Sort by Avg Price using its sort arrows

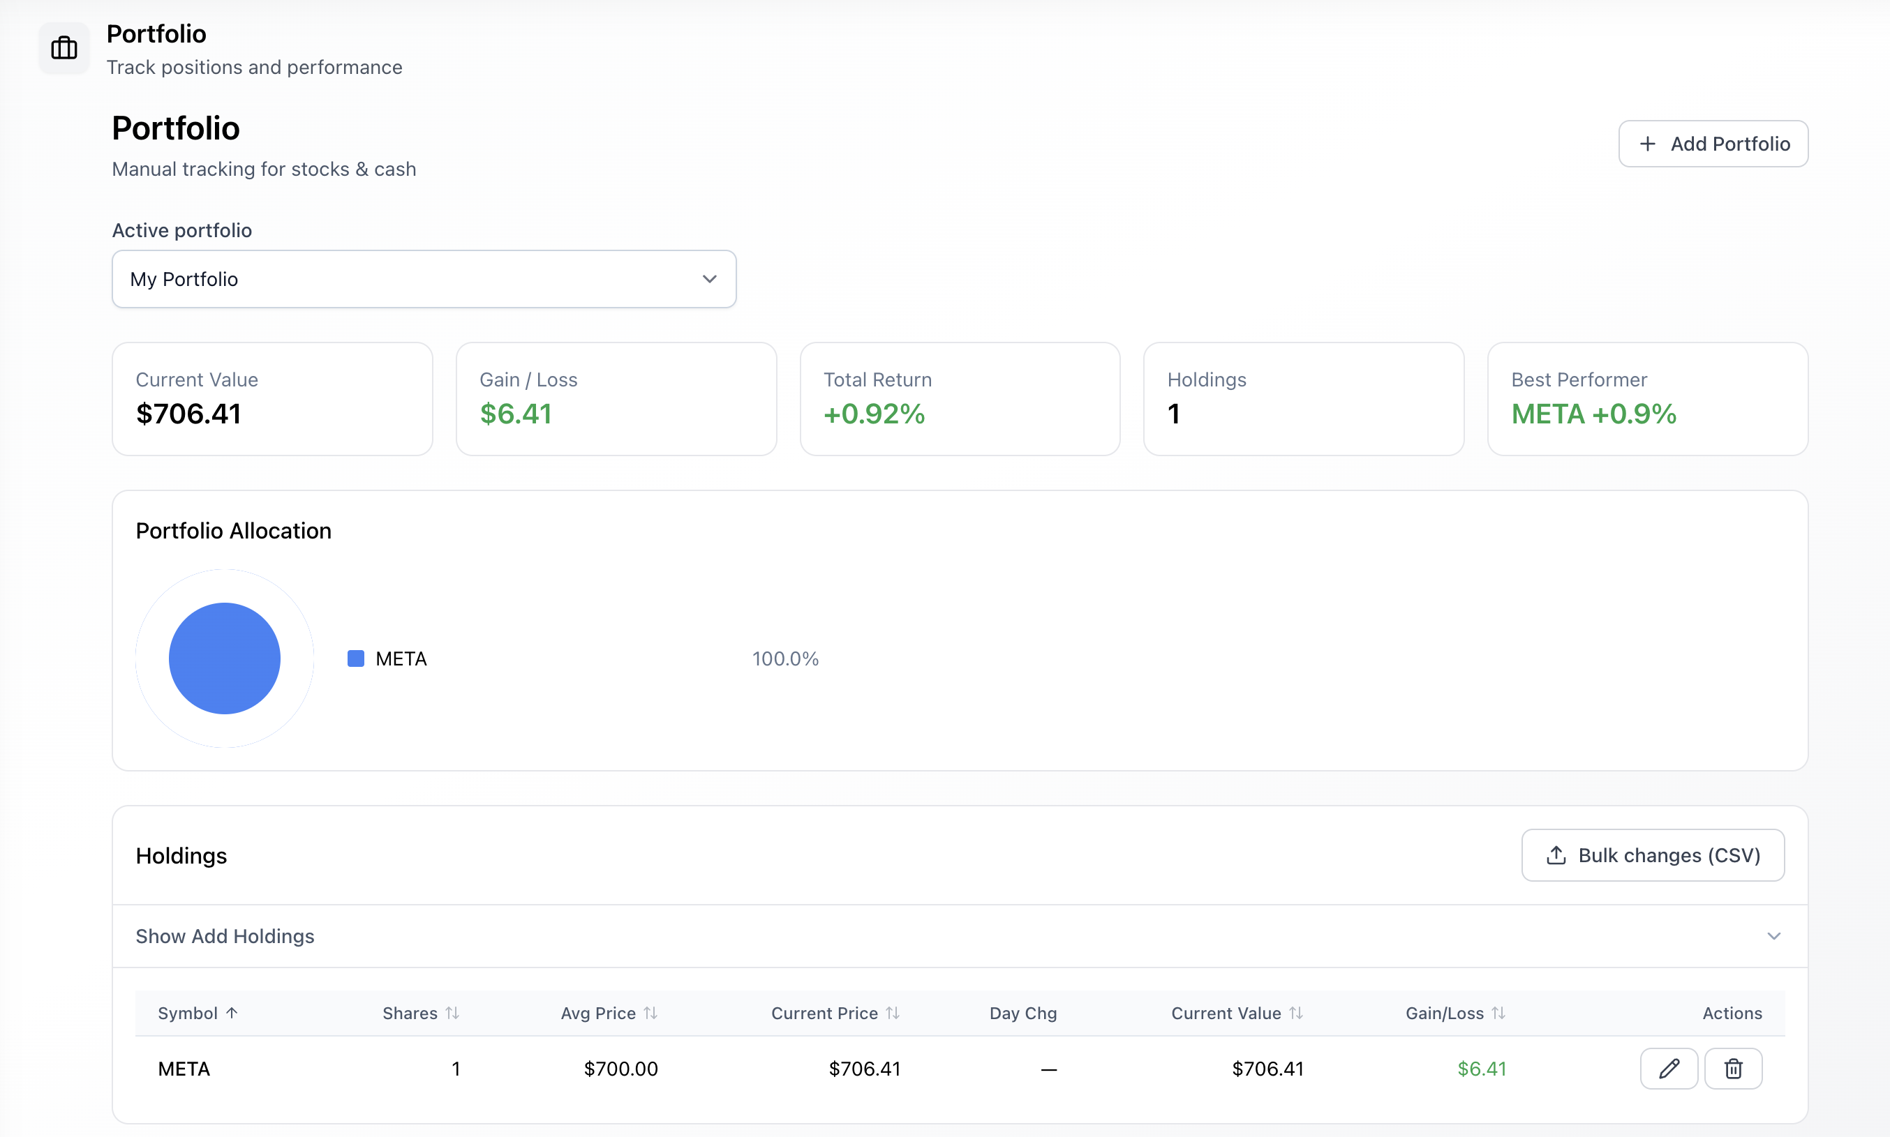click(x=650, y=1013)
